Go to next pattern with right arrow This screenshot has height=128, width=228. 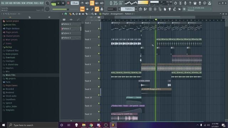[136, 9]
